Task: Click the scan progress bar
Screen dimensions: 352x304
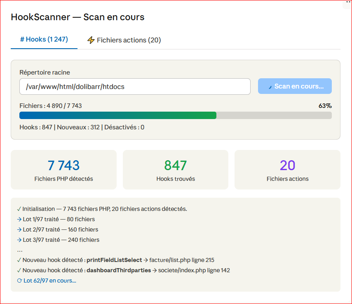Action: 175,115
